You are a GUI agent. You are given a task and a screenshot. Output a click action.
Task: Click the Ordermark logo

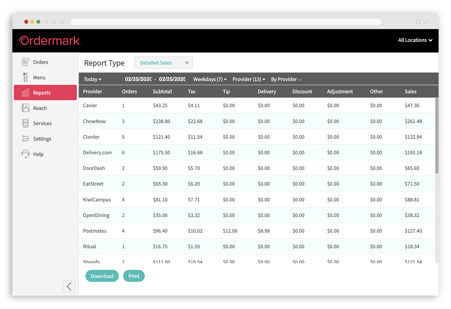tap(50, 40)
